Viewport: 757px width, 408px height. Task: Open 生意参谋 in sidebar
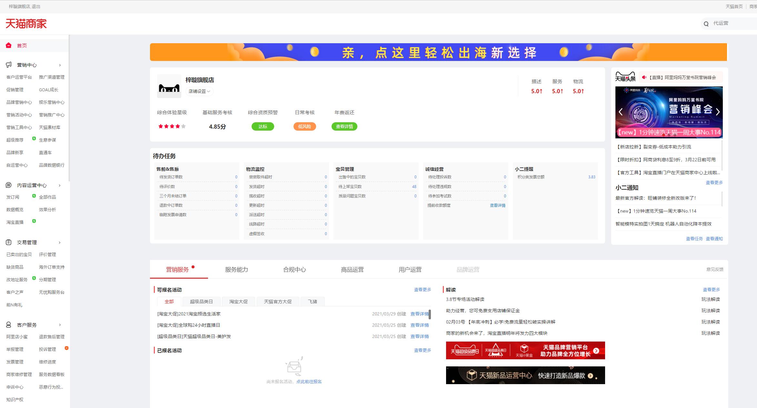pyautogui.click(x=47, y=140)
